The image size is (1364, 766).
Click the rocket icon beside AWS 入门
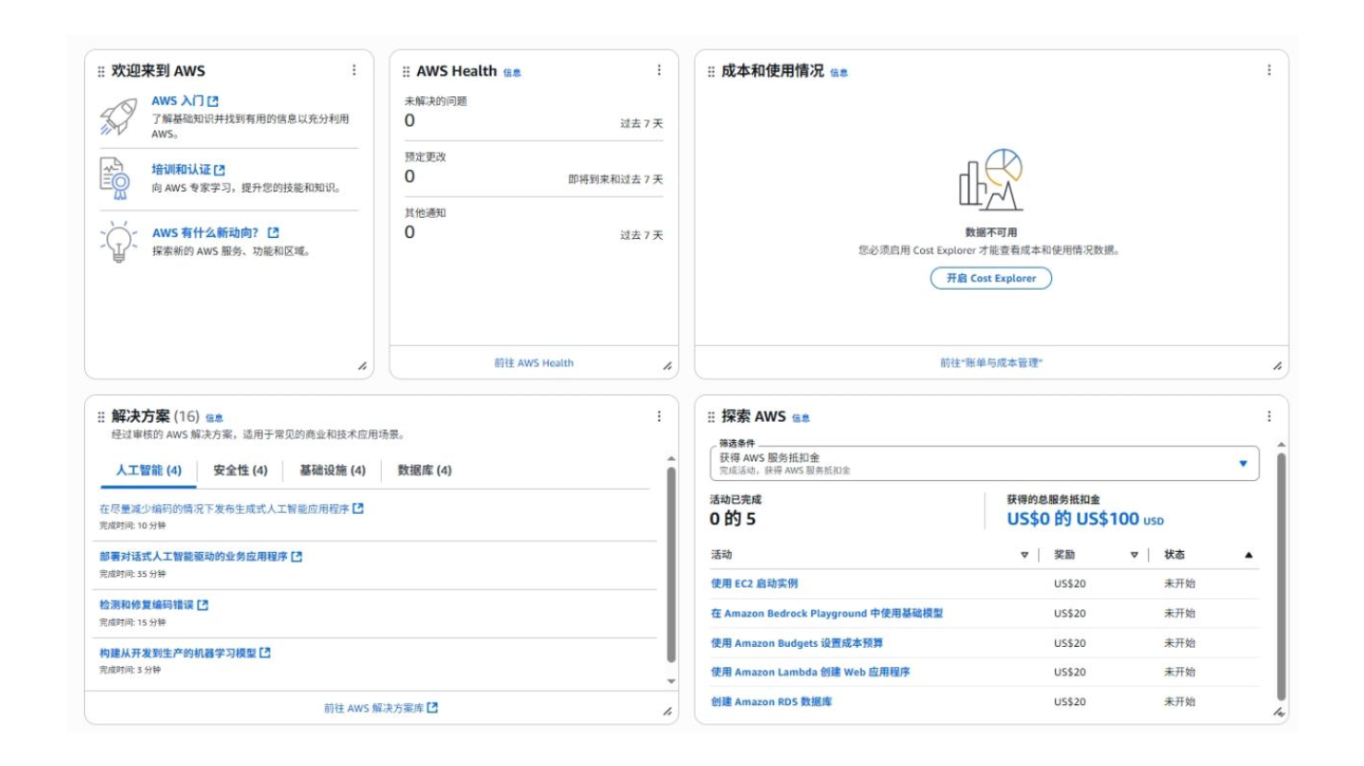click(x=118, y=117)
